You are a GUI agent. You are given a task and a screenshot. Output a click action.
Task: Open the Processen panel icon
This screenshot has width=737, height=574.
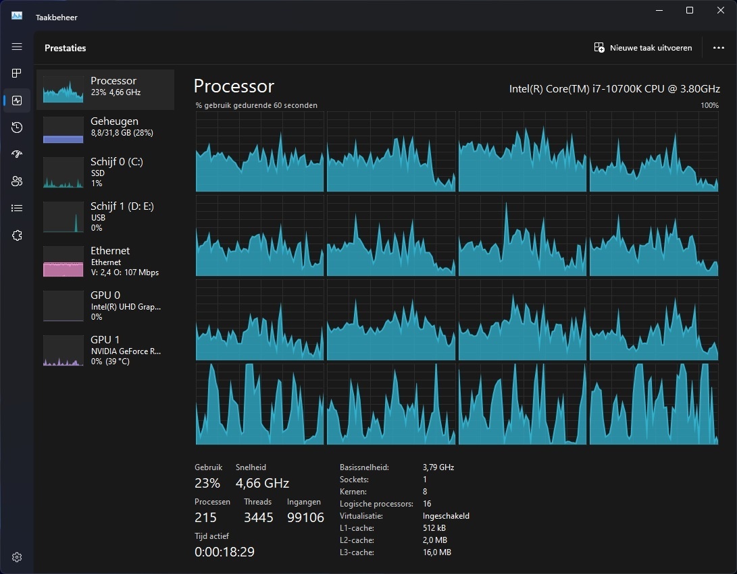pyautogui.click(x=17, y=74)
